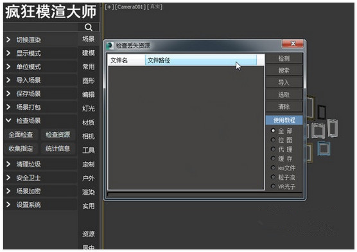Click the search magnifier icon
This screenshot has width=357, height=252.
pyautogui.click(x=89, y=27)
